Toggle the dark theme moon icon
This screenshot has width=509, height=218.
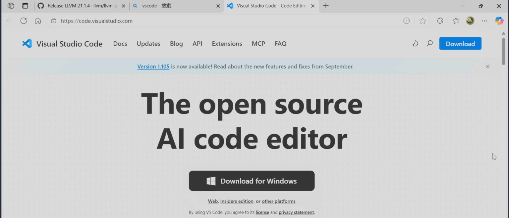[x=415, y=44]
